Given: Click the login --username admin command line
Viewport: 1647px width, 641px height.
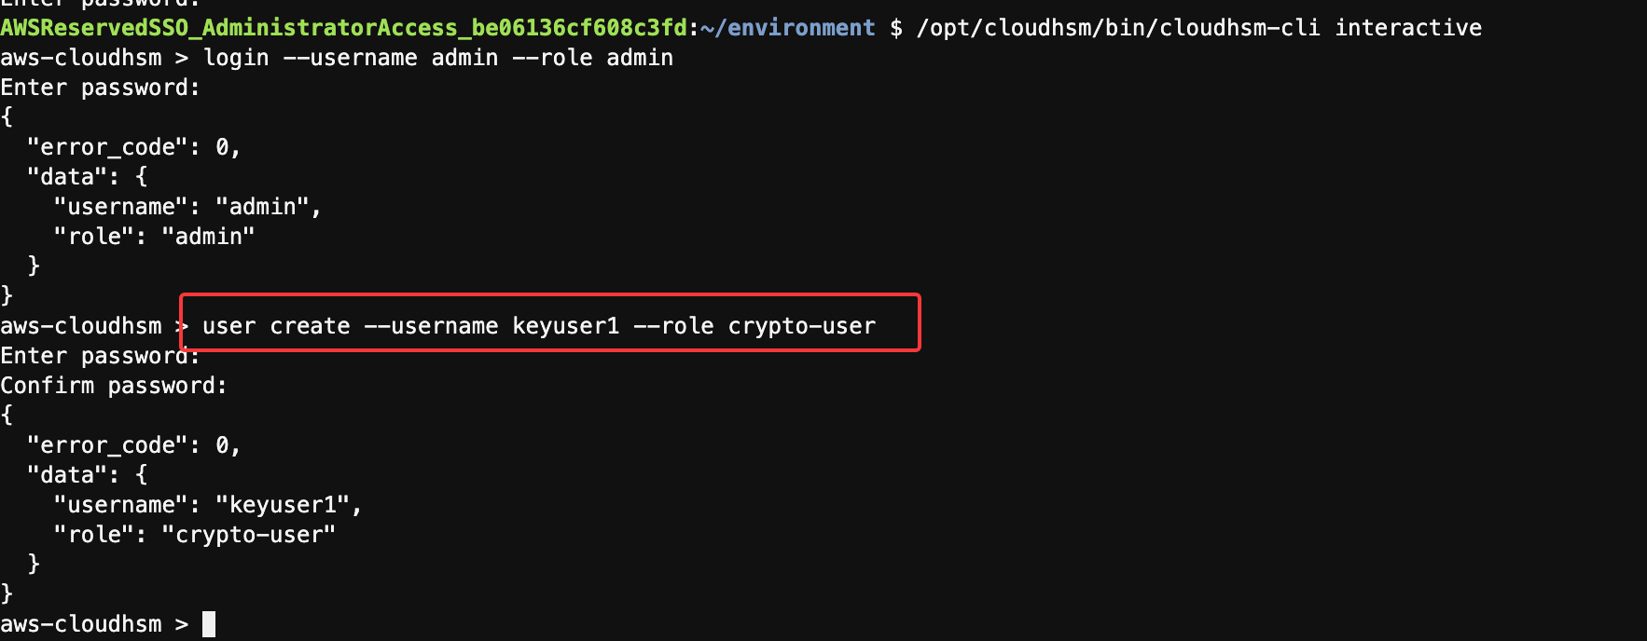Looking at the screenshot, I should point(437,58).
